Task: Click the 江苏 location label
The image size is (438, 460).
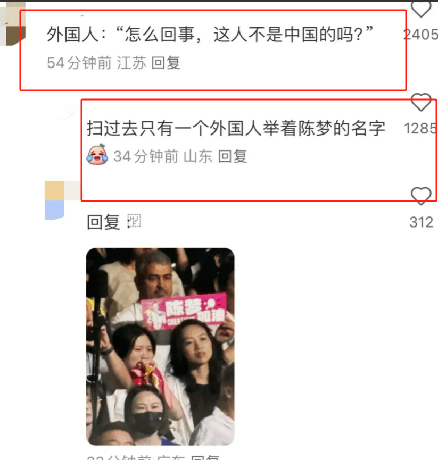Action: click(131, 63)
